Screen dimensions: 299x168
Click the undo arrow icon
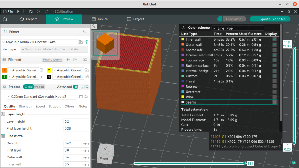pyautogui.click(x=38, y=11)
